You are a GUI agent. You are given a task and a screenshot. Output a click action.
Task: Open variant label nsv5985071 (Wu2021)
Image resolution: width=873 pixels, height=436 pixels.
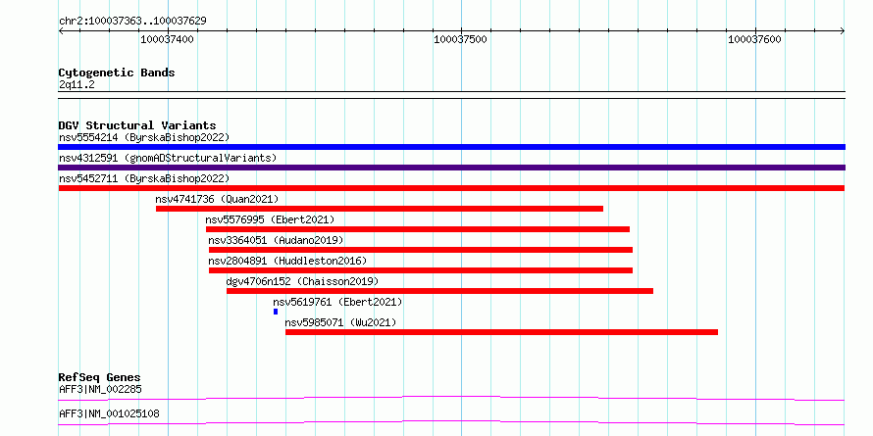pyautogui.click(x=340, y=322)
